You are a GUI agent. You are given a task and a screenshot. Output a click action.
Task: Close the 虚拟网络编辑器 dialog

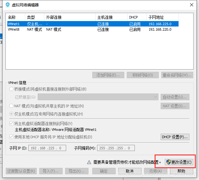pyautogui.click(x=192, y=5)
